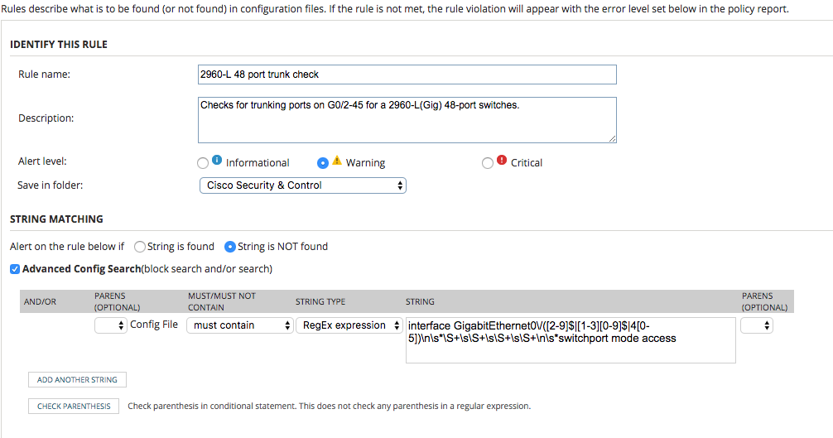Screen dimensions: 833x438
Task: Click the red Critical alert icon
Action: [x=502, y=161]
